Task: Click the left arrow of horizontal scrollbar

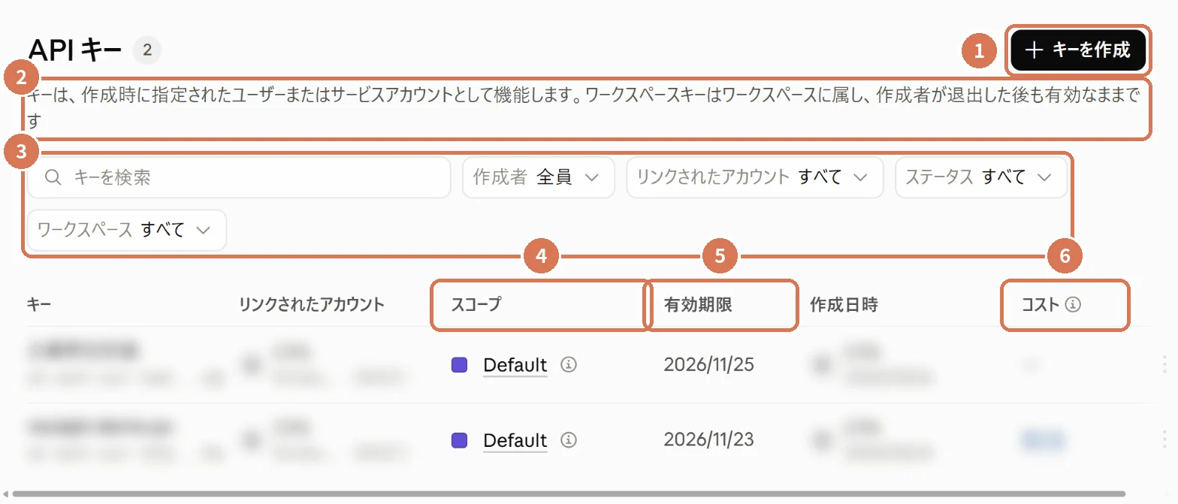Action: tap(5, 493)
